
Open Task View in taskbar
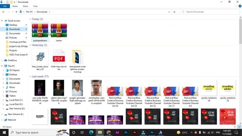pos(82,133)
